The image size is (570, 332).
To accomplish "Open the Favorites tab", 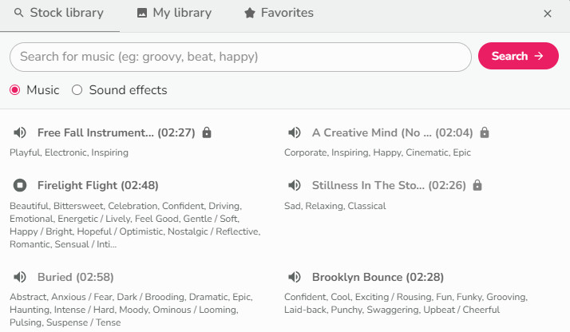I will coord(279,14).
